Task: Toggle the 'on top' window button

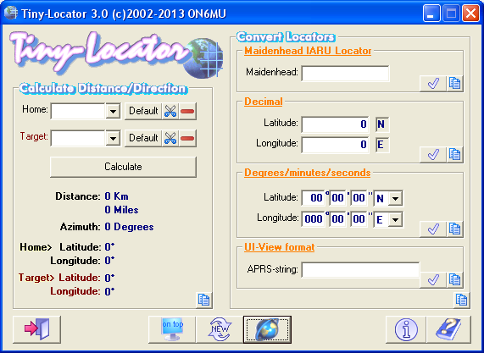Action: click(x=172, y=329)
